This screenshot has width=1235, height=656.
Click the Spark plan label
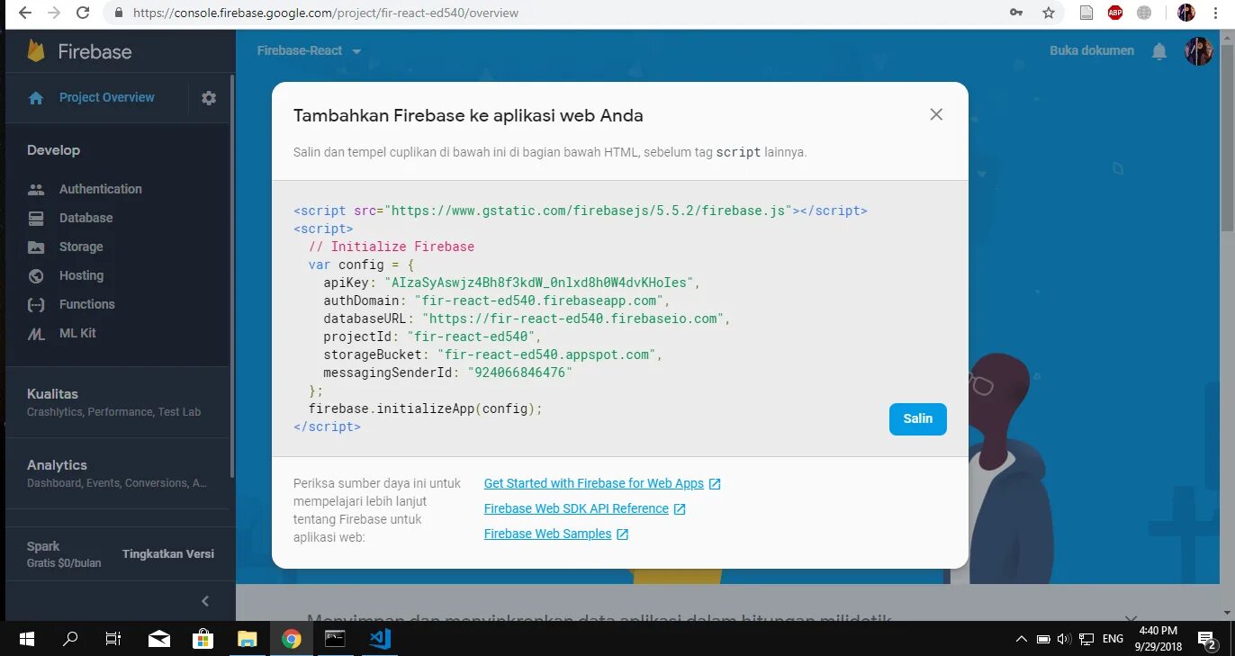(x=43, y=546)
